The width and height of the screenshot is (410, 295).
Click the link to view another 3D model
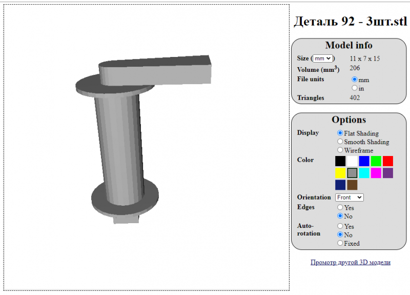(x=351, y=262)
